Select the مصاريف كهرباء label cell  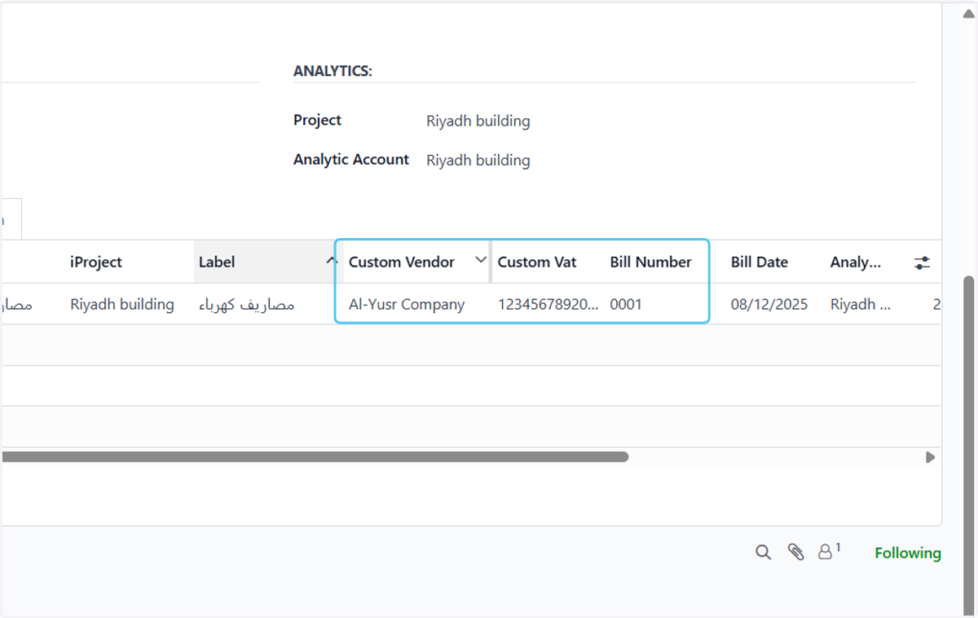[247, 304]
